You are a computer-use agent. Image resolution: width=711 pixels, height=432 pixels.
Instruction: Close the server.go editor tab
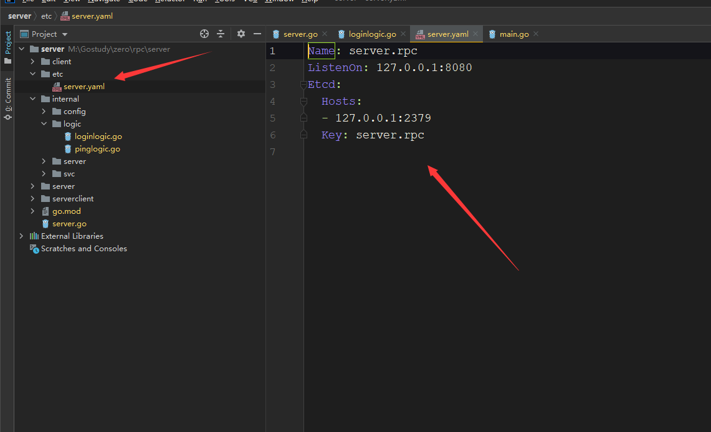[325, 34]
